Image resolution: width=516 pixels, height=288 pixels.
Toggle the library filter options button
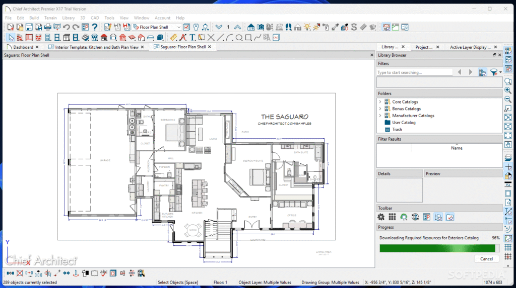pyautogui.click(x=494, y=72)
